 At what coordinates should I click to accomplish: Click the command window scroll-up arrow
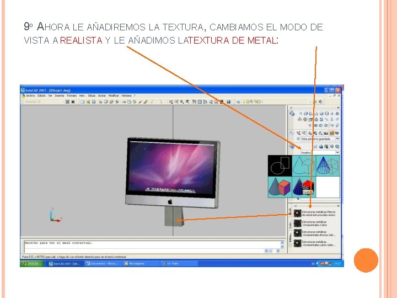[x=282, y=243]
